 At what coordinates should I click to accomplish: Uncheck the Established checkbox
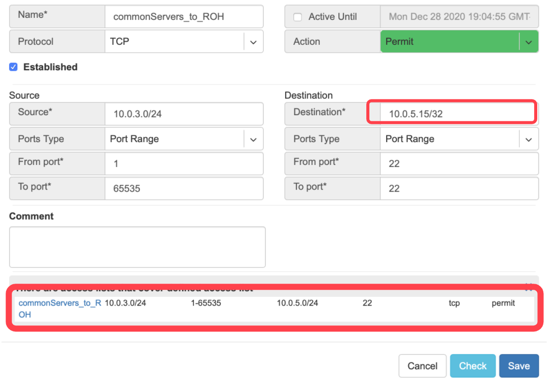[x=14, y=67]
